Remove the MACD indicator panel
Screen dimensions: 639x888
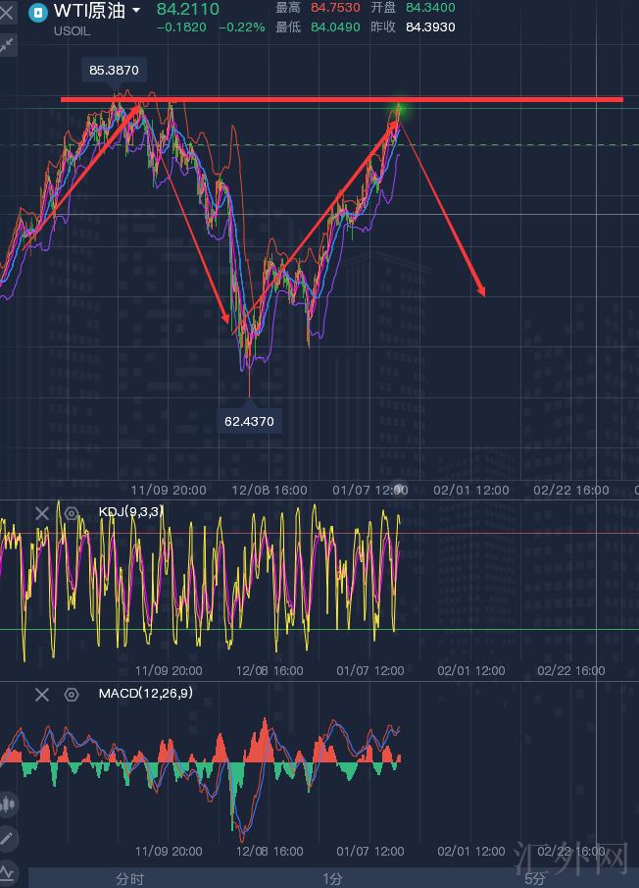pyautogui.click(x=42, y=695)
